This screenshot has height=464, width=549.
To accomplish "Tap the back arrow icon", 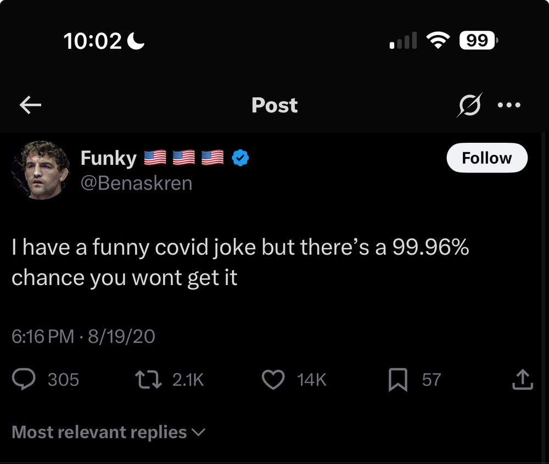I will click(x=31, y=105).
